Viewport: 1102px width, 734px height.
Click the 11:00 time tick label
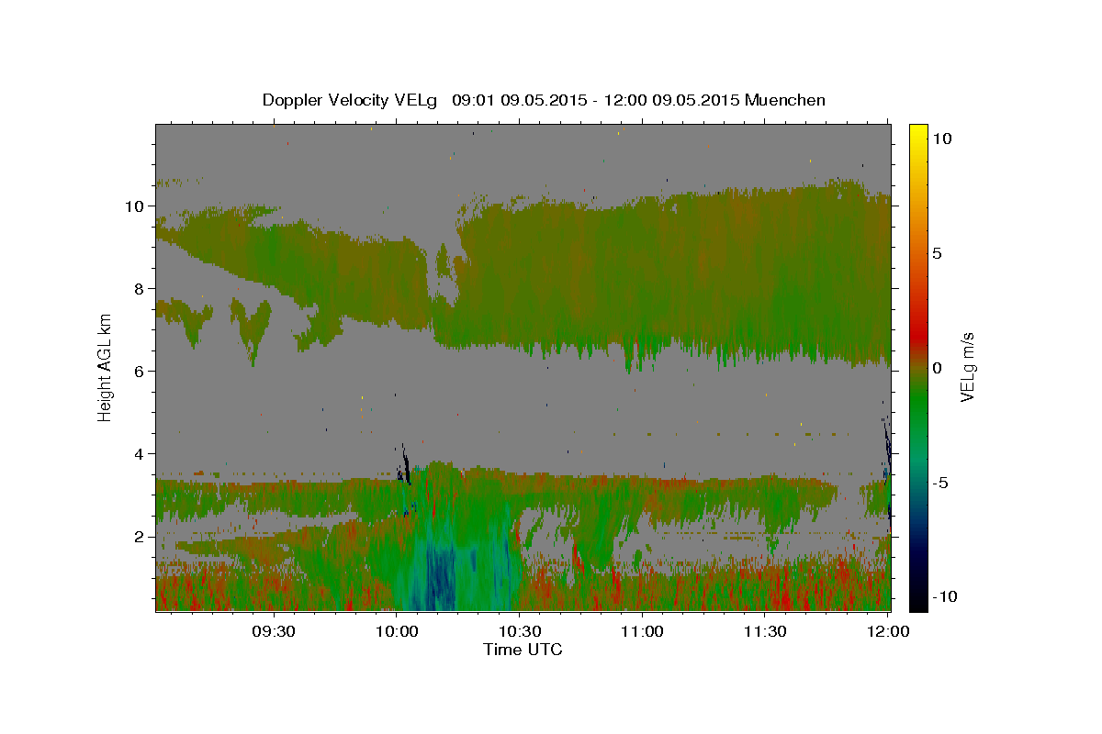[x=643, y=632]
